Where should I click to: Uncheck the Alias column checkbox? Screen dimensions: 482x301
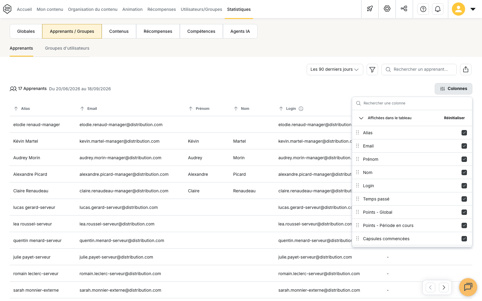coord(464,133)
